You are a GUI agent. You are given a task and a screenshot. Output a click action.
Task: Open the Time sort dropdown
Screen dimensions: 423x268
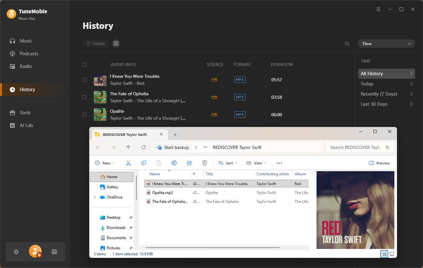pyautogui.click(x=386, y=44)
